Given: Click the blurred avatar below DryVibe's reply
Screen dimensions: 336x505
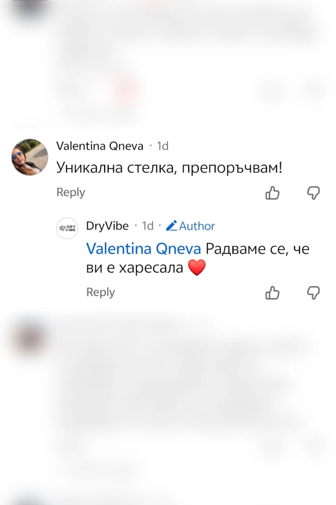Looking at the screenshot, I should point(29,337).
